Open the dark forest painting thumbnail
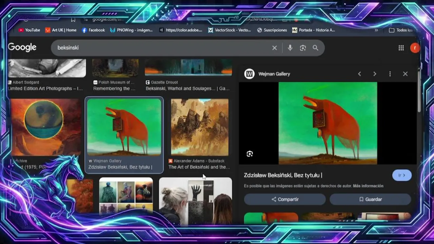434x244 pixels. pos(115,68)
